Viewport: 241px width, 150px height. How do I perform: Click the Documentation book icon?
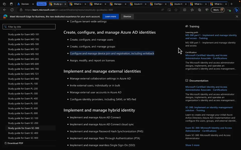[x=187, y=80]
